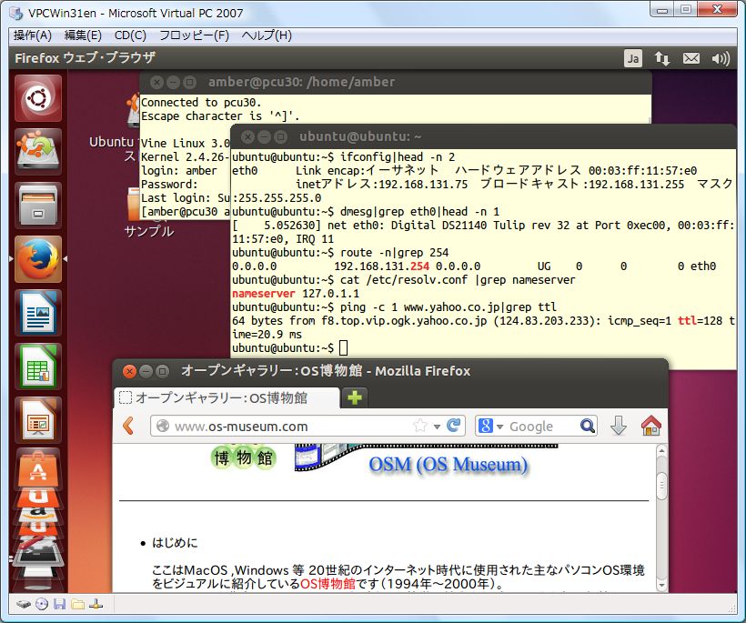Launch the Install Ubuntu launcher icon
Viewport: 746px width, 623px height.
(x=38, y=152)
